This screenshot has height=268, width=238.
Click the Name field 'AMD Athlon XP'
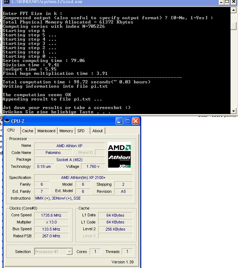coord(69,146)
